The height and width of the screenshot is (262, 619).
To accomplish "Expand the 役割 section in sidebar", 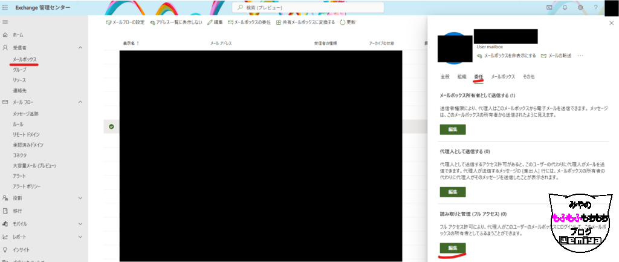I will (80, 198).
